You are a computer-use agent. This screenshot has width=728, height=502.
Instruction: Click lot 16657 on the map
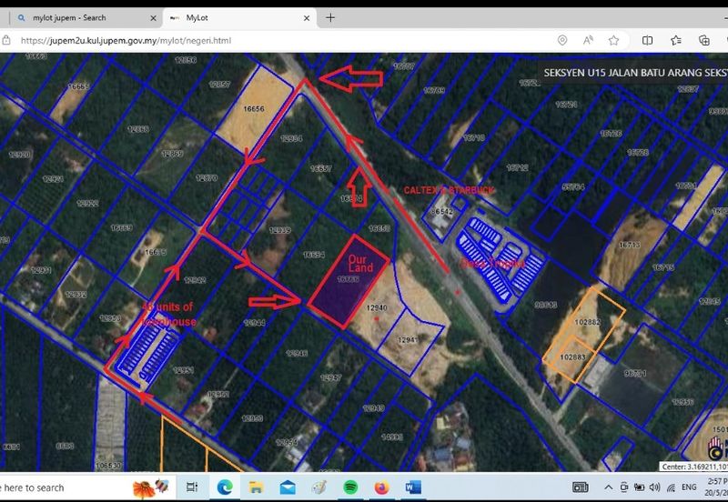pyautogui.click(x=321, y=168)
